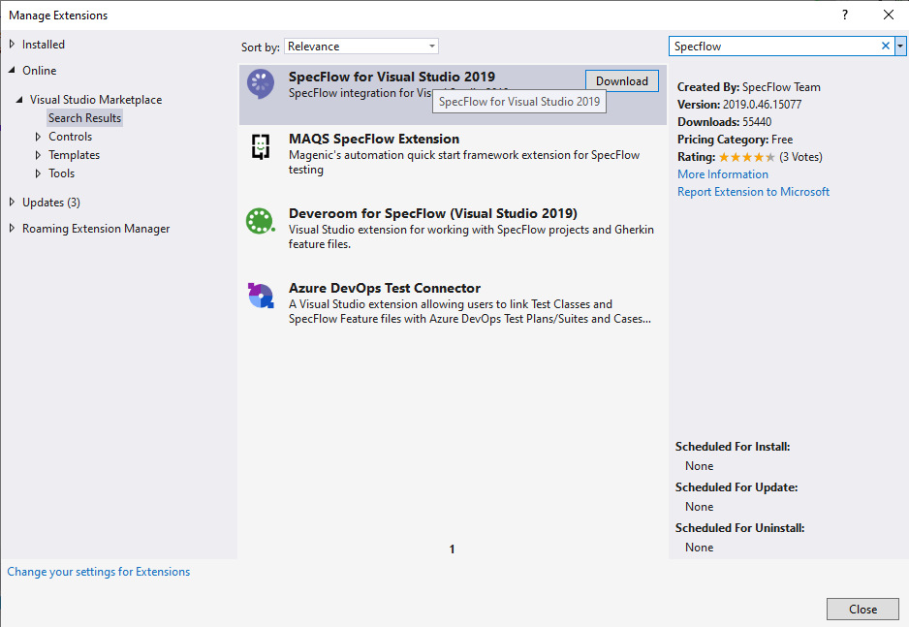
Task: Click the star rating with 3 Votes
Action: point(746,157)
